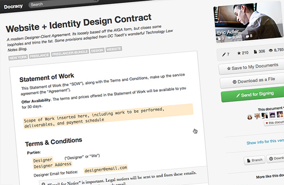Click the designer@email.com highlighted field
Viewport: 284px width, 185px height.
pyautogui.click(x=106, y=169)
